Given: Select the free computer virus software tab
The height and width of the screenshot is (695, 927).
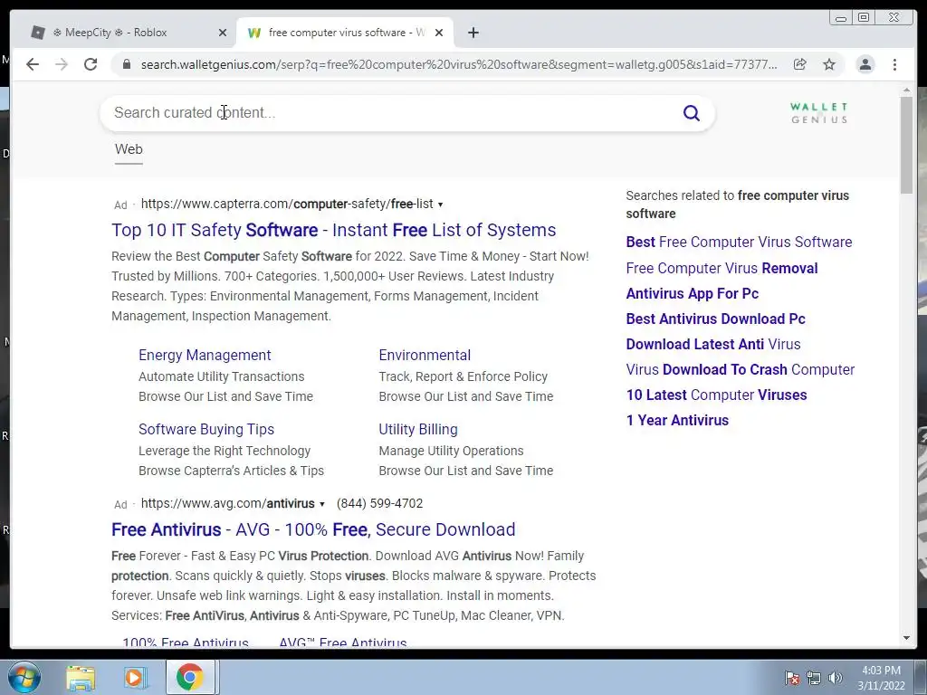Looking at the screenshot, I should [x=345, y=33].
